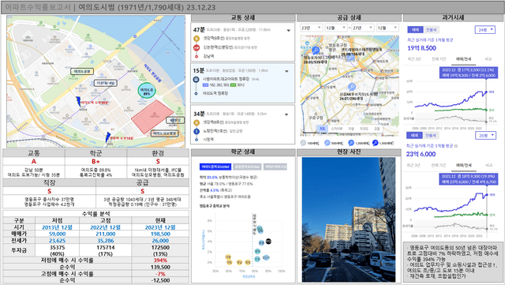Select 매매 toggle in the 35평 price panel
This screenshot has height=285, width=505.
coord(414,136)
